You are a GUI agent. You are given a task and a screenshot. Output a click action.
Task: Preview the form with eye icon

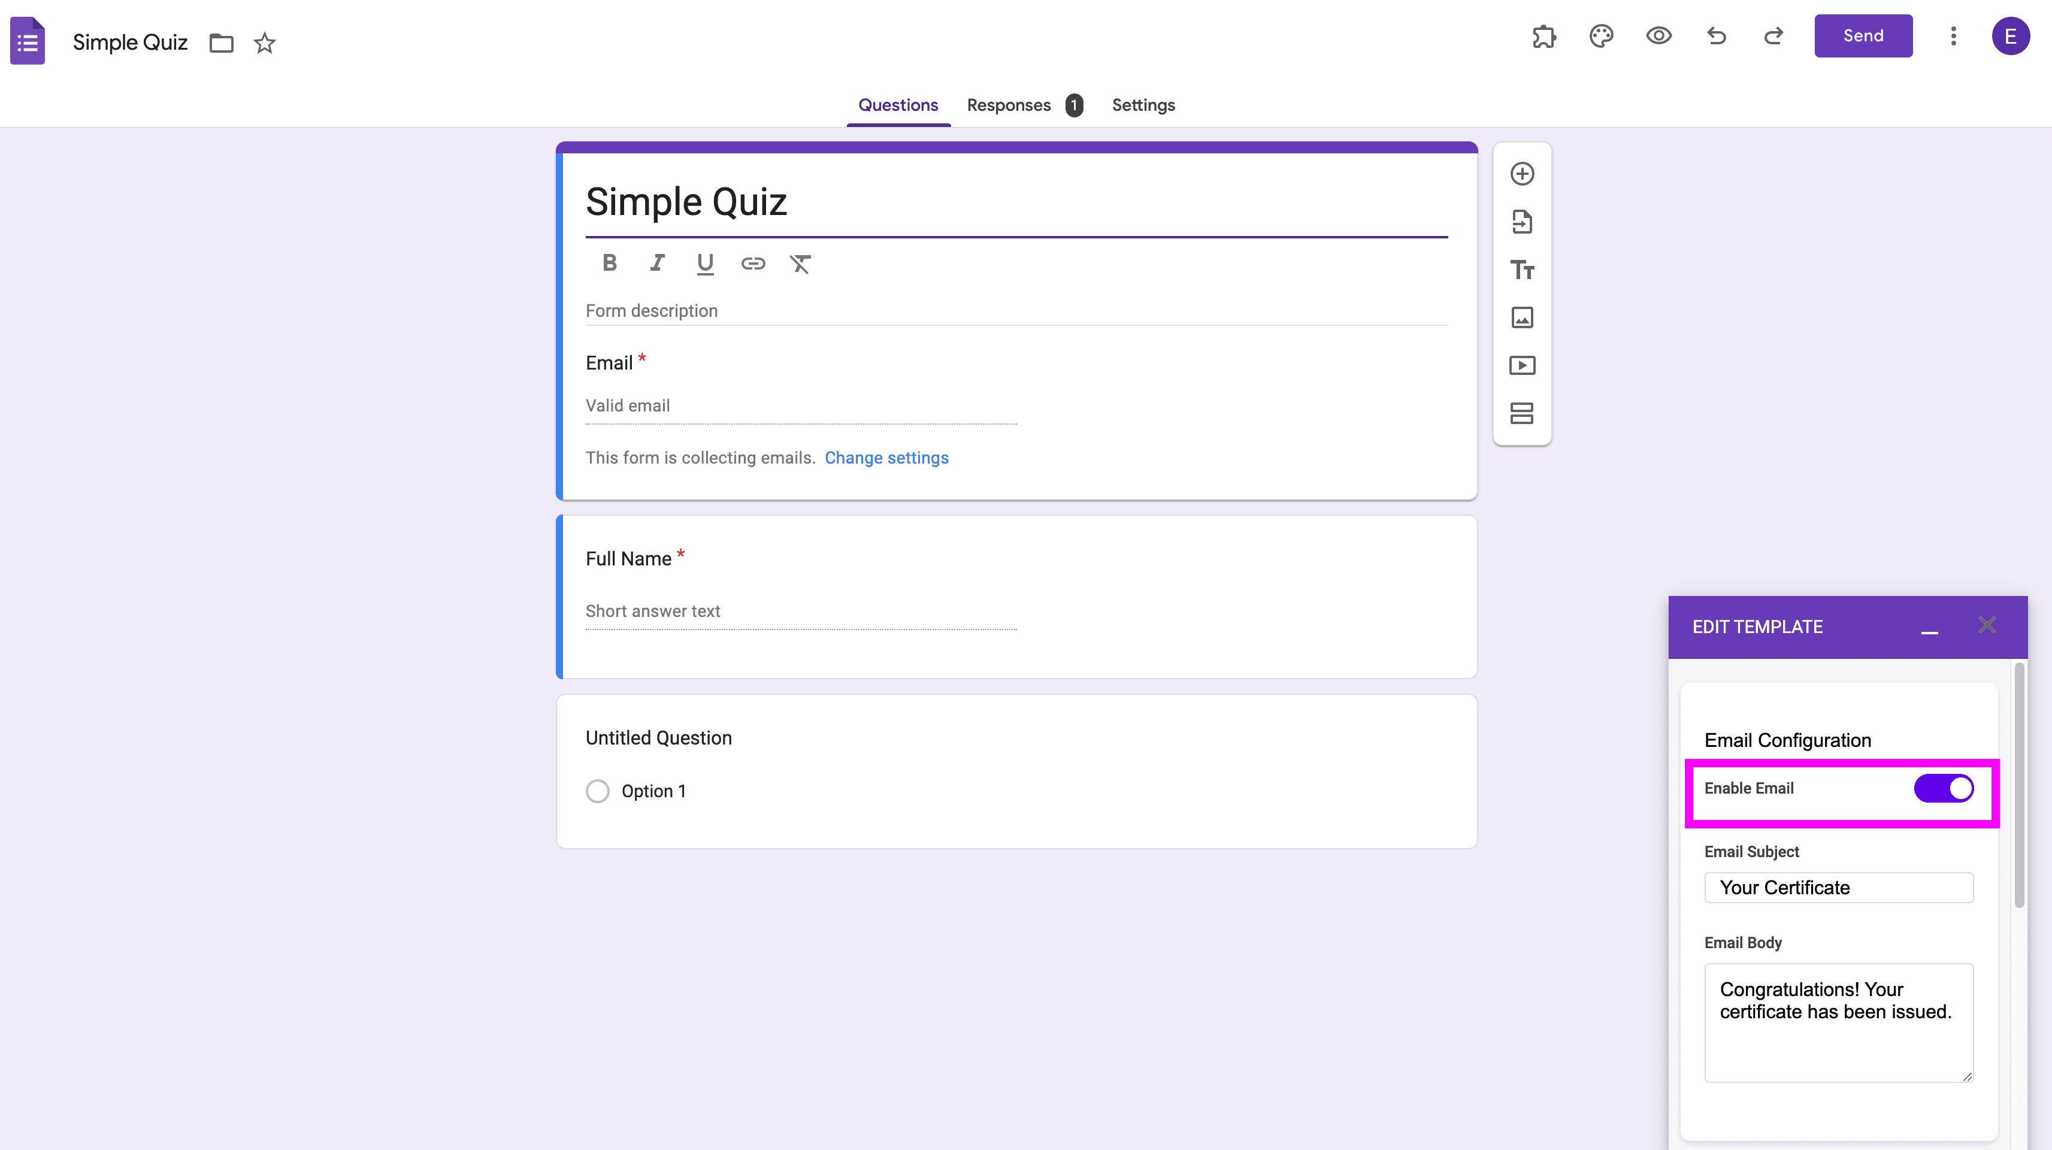1658,36
